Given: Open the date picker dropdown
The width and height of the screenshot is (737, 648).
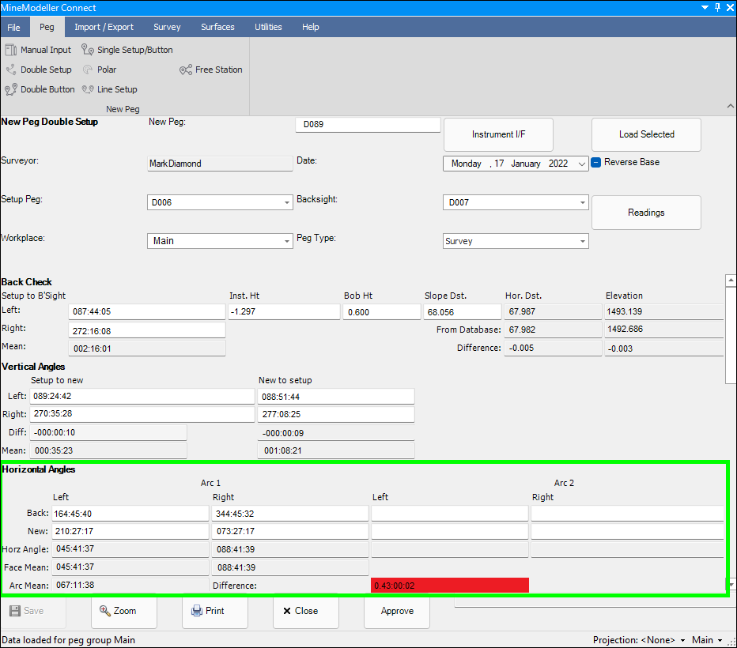Looking at the screenshot, I should [x=582, y=164].
